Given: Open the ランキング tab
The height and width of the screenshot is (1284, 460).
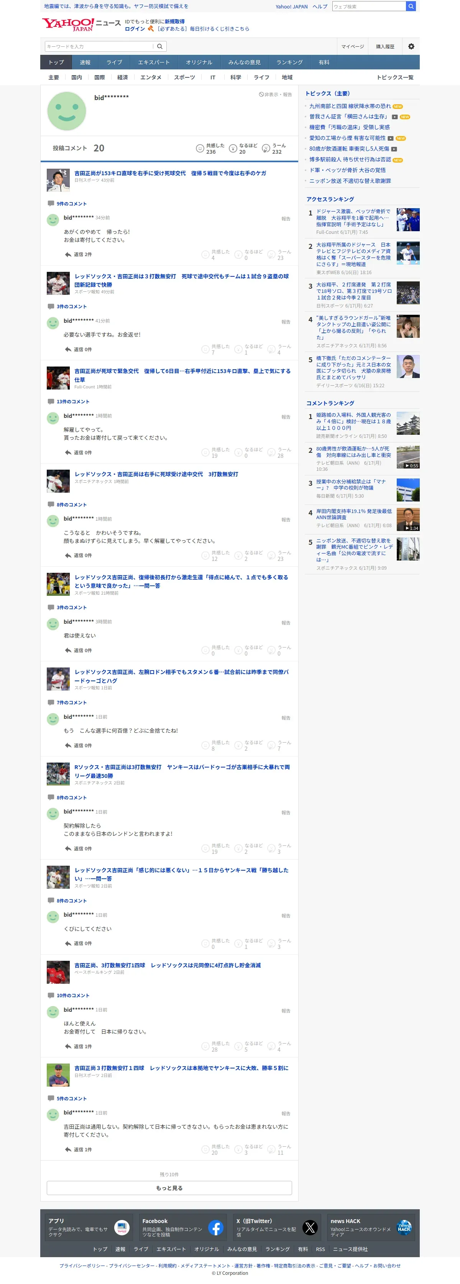Looking at the screenshot, I should (x=289, y=62).
